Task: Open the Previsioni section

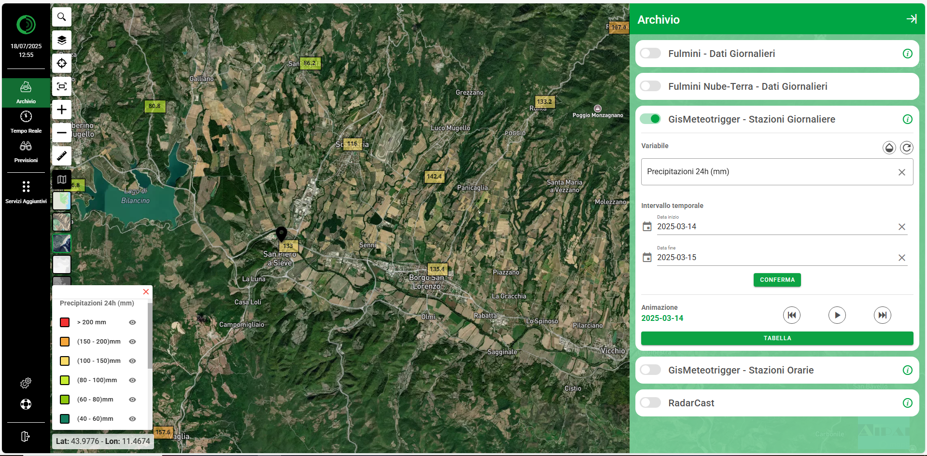Action: tap(26, 152)
